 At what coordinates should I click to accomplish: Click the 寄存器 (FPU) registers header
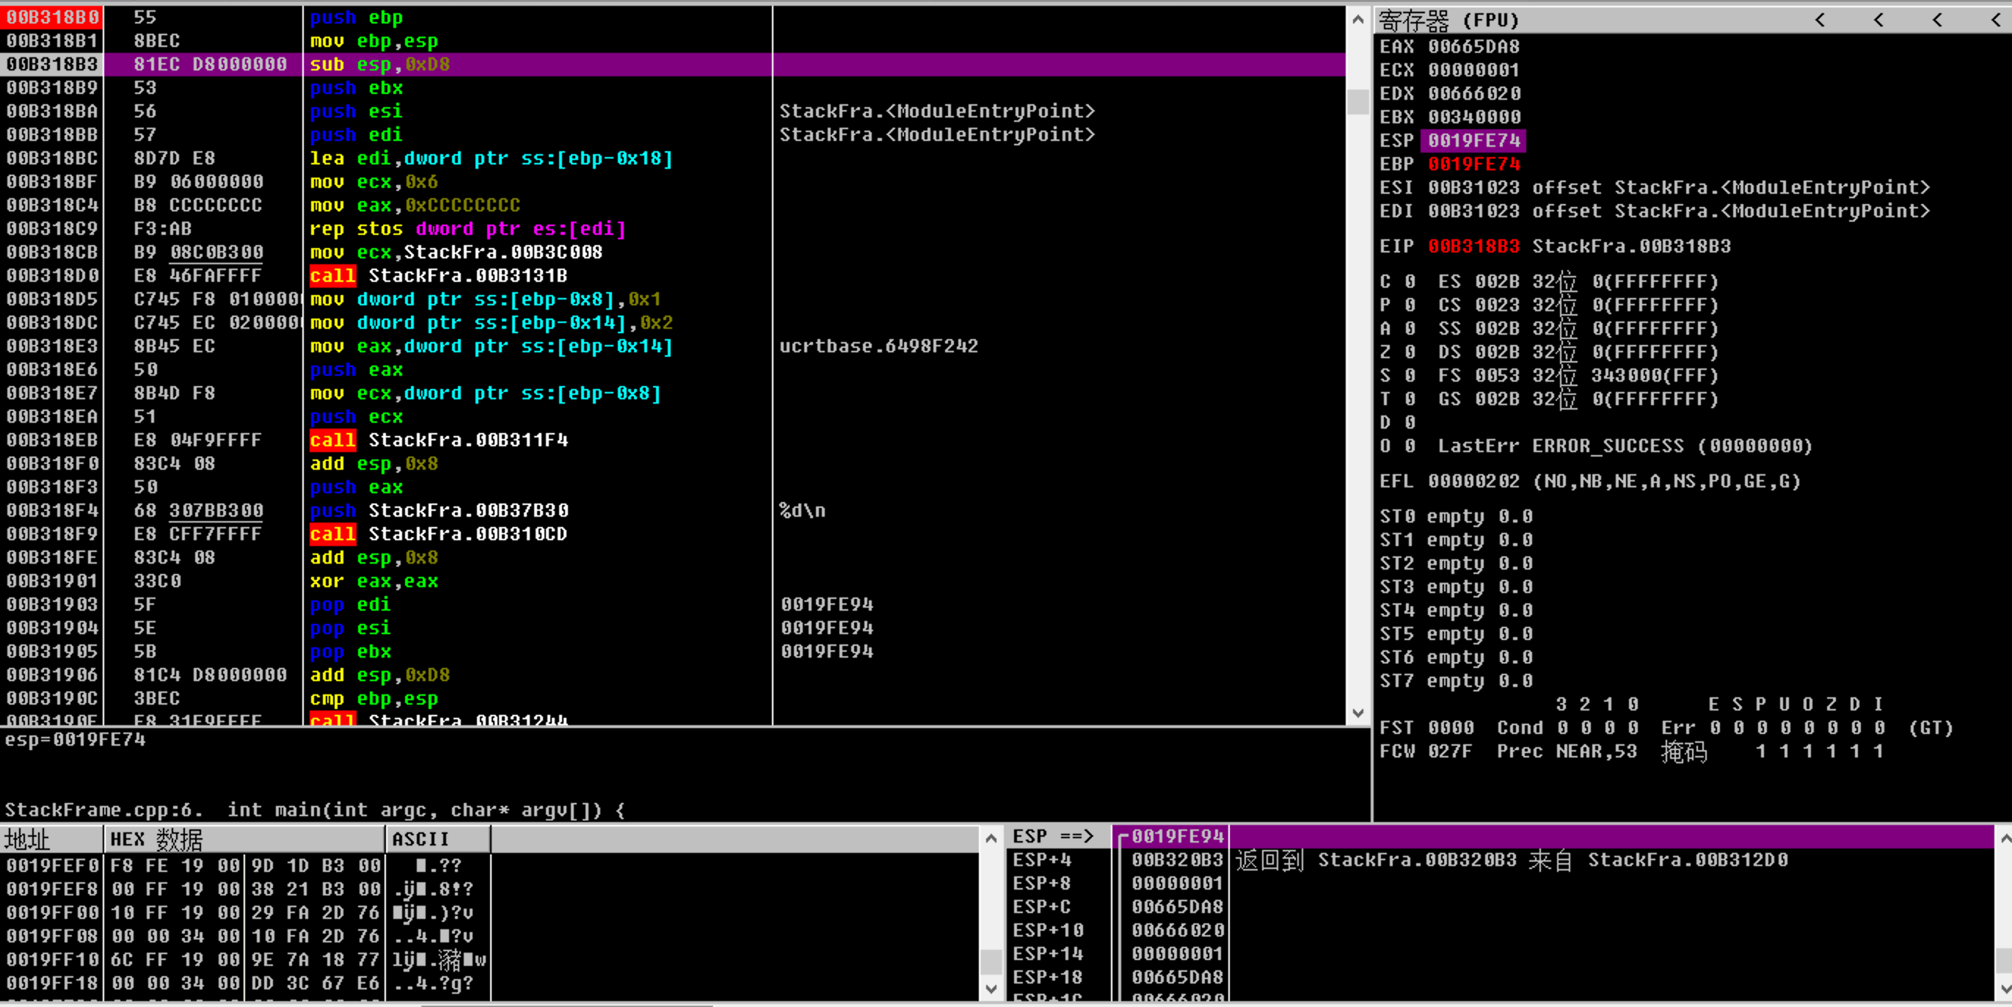pyautogui.click(x=1449, y=20)
